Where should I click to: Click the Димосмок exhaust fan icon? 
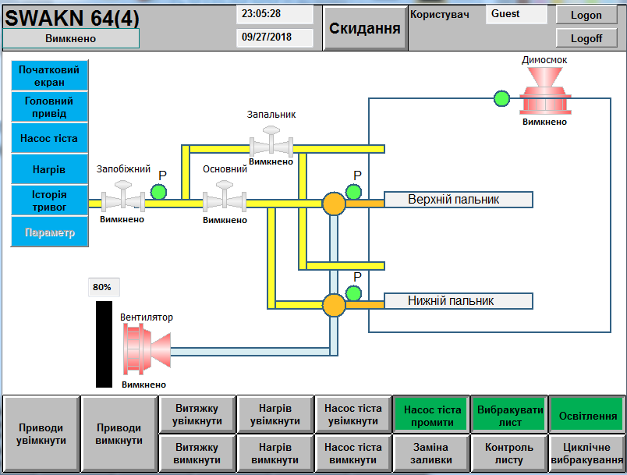pos(544,91)
